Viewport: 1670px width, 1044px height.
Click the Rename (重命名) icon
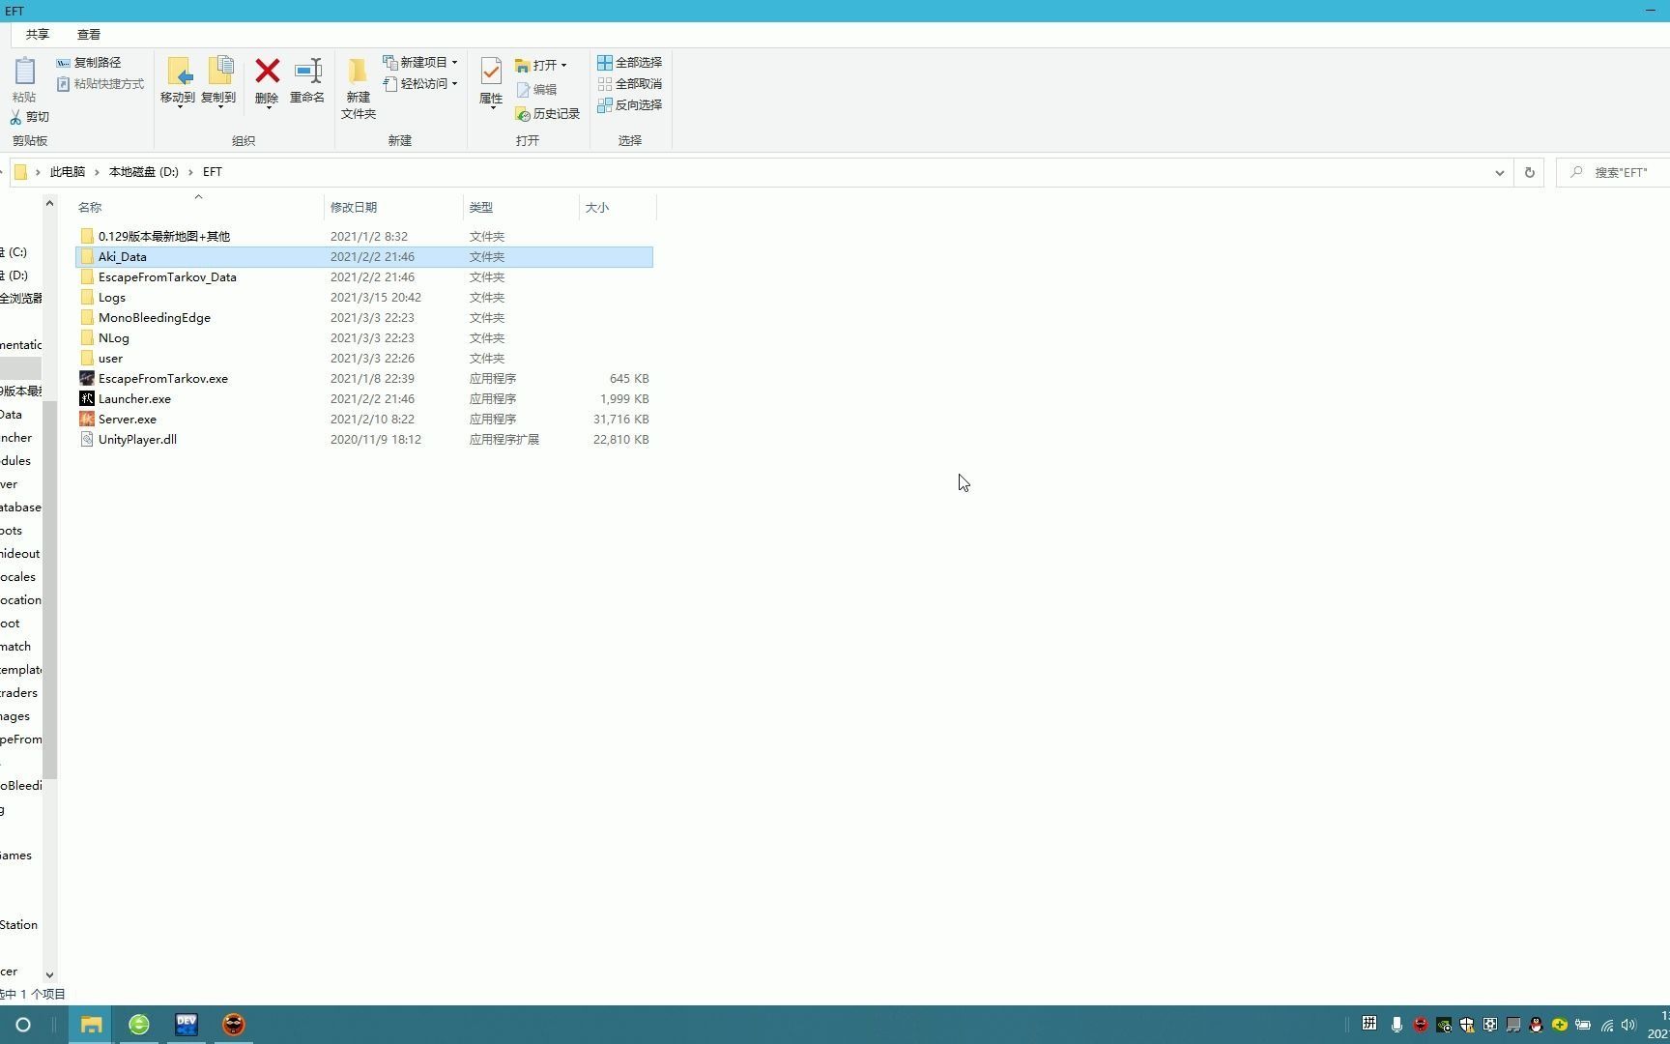[x=307, y=71]
